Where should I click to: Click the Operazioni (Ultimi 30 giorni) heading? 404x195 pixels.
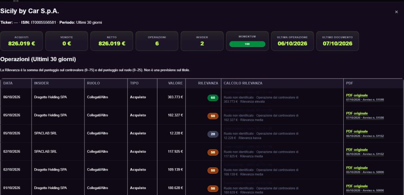(x=38, y=59)
